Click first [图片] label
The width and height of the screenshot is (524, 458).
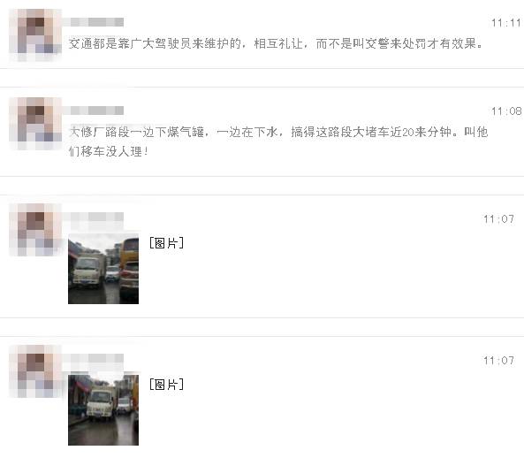coord(166,243)
